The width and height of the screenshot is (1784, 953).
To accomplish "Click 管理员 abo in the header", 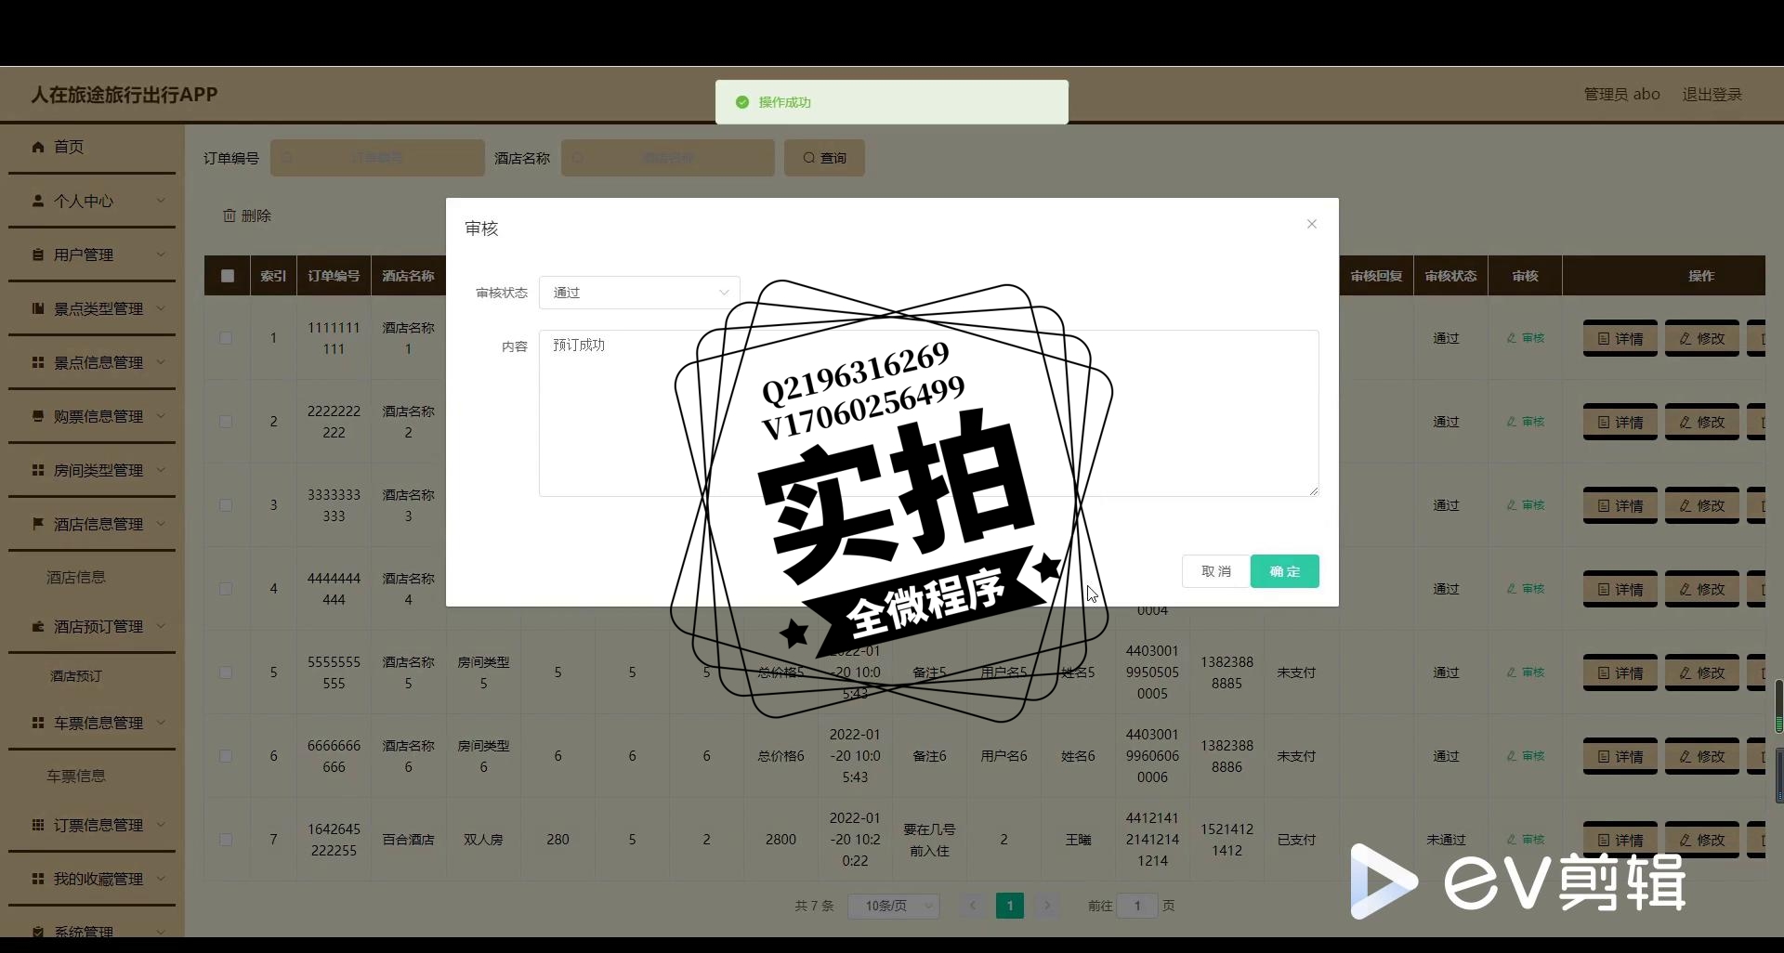I will [1621, 95].
